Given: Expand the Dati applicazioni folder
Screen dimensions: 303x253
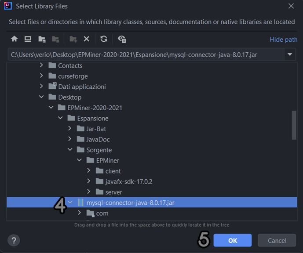Looking at the screenshot, I should click(x=41, y=86).
